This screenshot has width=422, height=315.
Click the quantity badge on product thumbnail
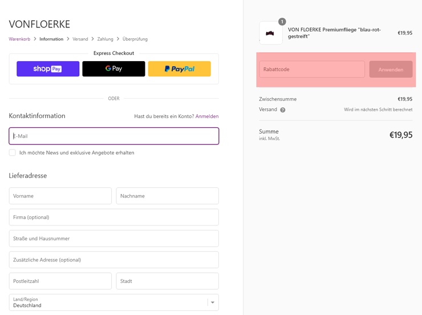click(282, 22)
